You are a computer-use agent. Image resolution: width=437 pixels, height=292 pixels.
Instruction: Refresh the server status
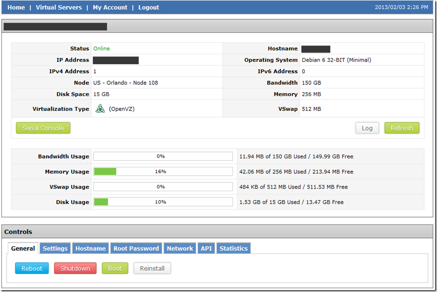(402, 128)
